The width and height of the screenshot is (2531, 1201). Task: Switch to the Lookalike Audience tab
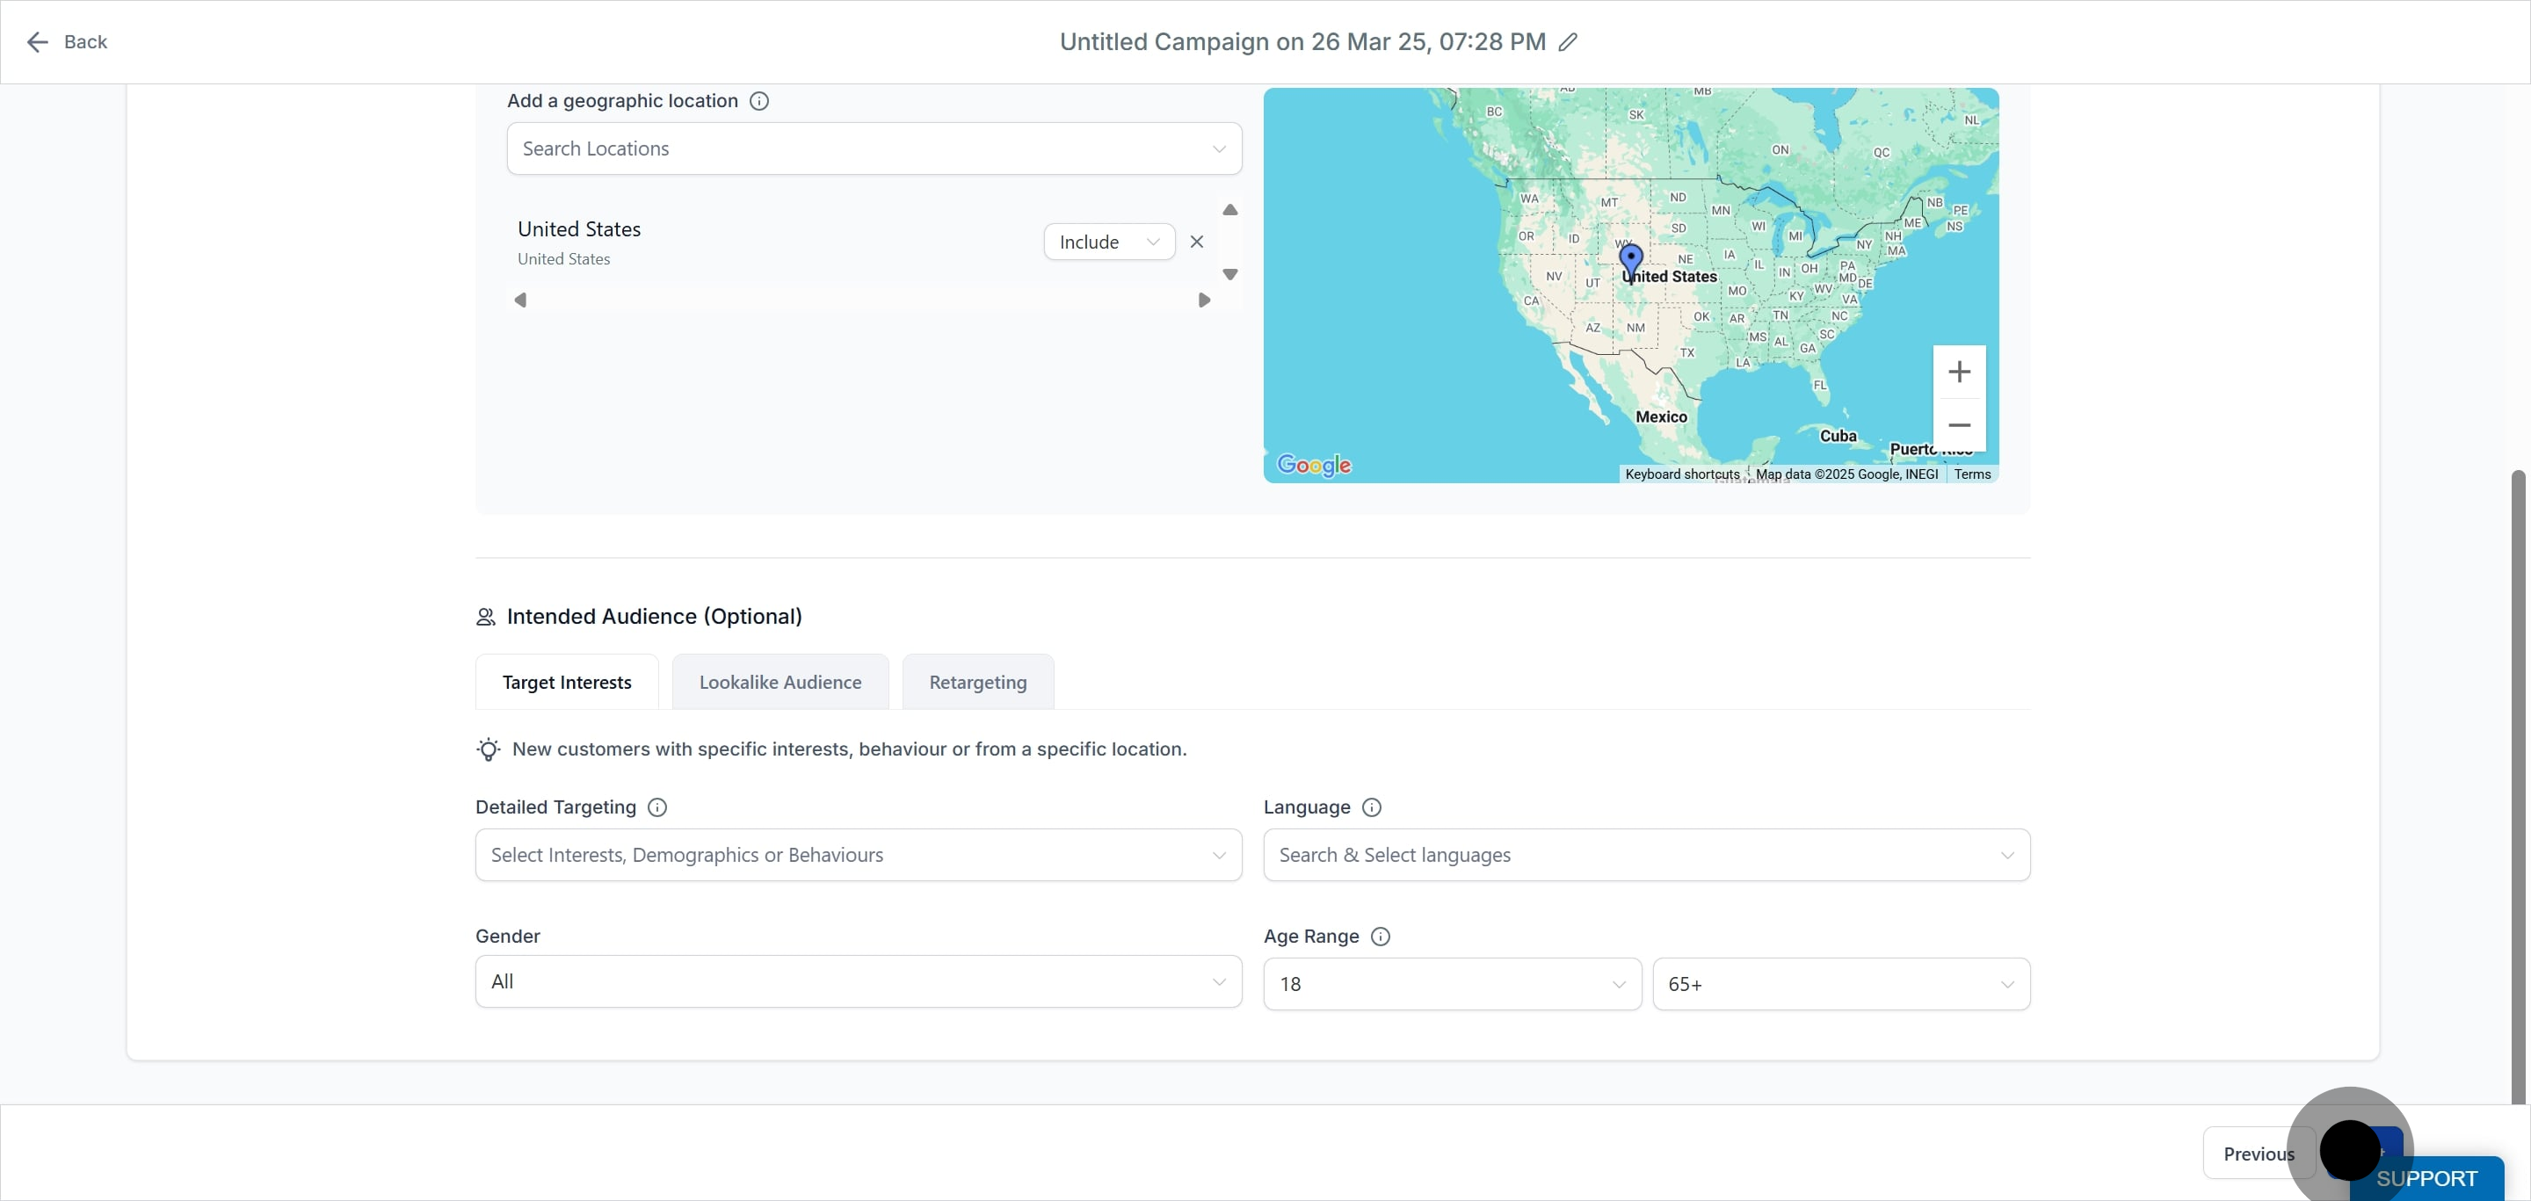(x=780, y=683)
